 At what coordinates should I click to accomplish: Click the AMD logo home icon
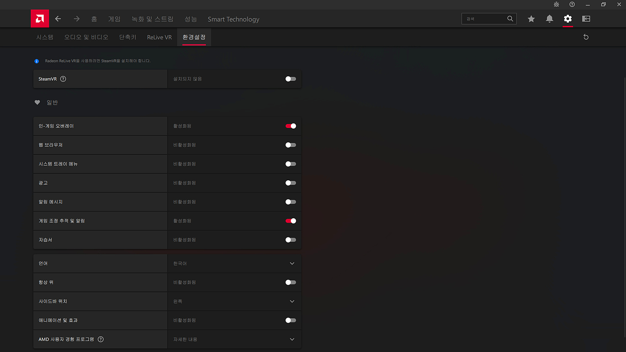40,19
